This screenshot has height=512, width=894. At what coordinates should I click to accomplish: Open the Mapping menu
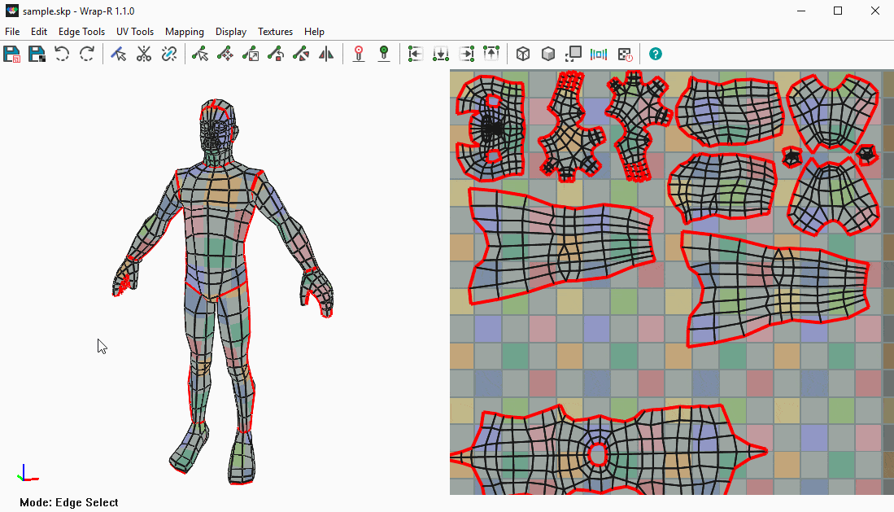click(185, 32)
